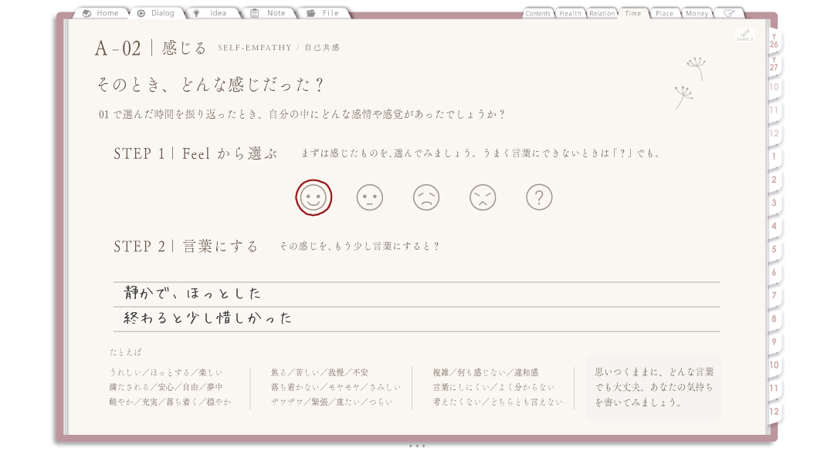Jump to the Y 26 side tab
This screenshot has width=834, height=451.
774,42
